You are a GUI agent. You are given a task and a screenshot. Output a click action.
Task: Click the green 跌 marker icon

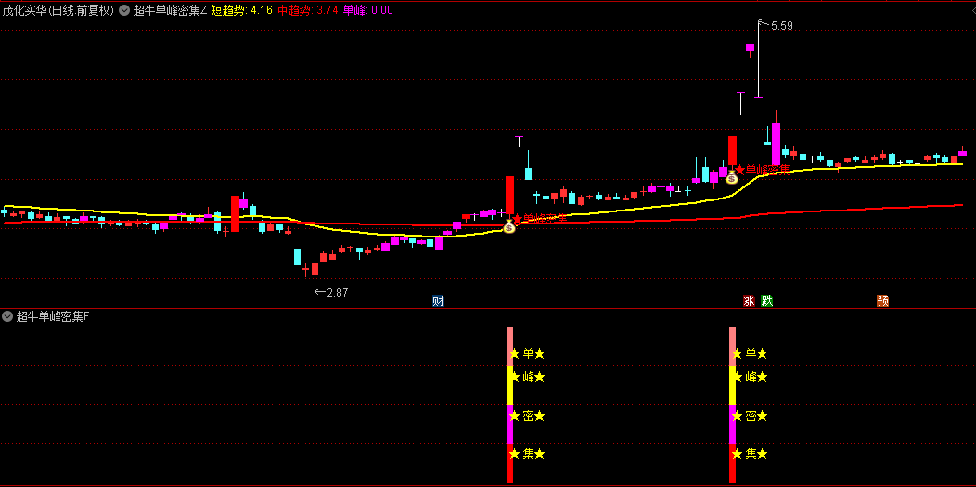(x=767, y=301)
